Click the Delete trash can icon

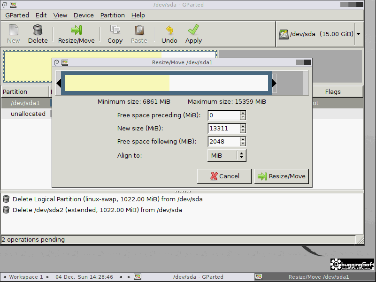click(38, 30)
